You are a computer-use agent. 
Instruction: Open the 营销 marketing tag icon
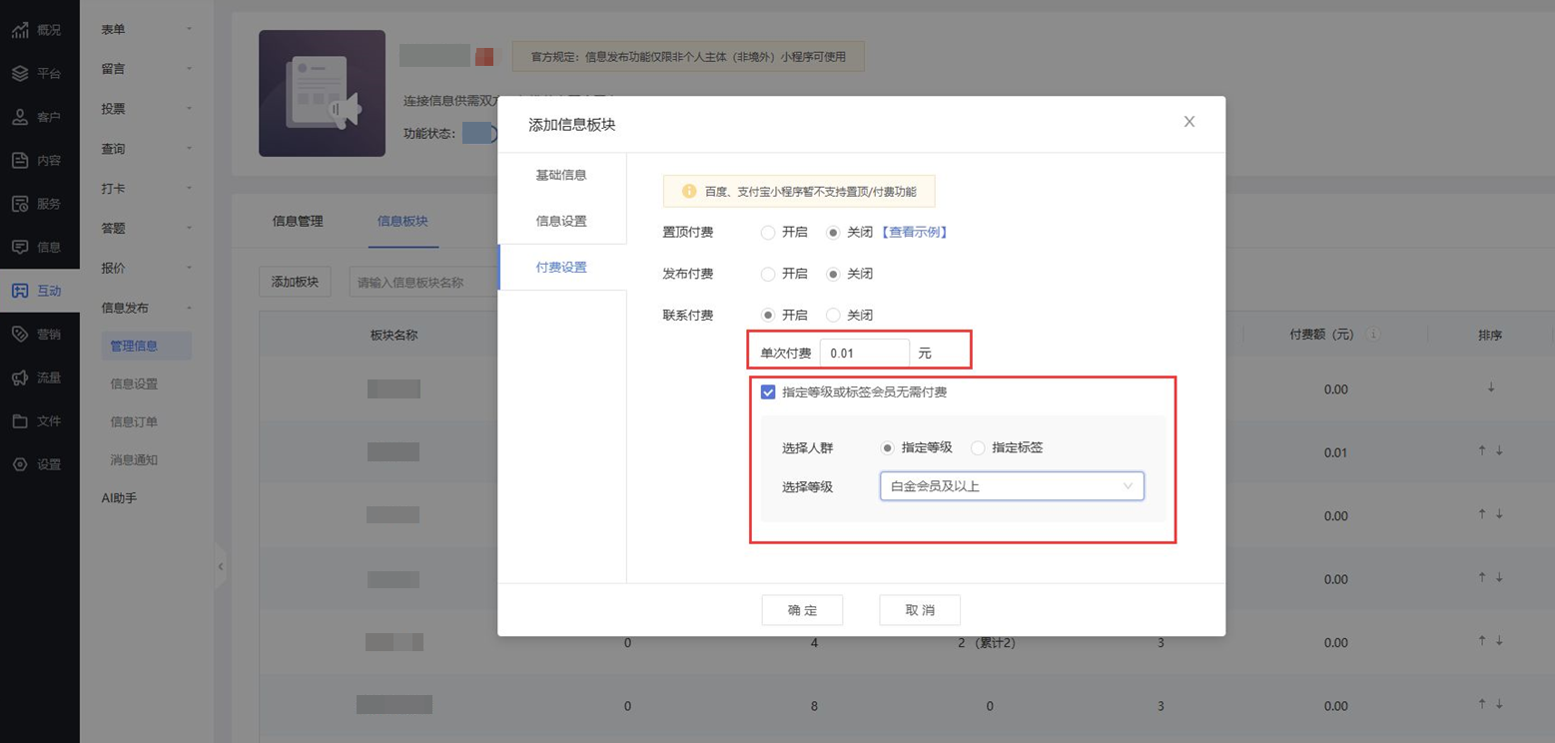tap(20, 335)
